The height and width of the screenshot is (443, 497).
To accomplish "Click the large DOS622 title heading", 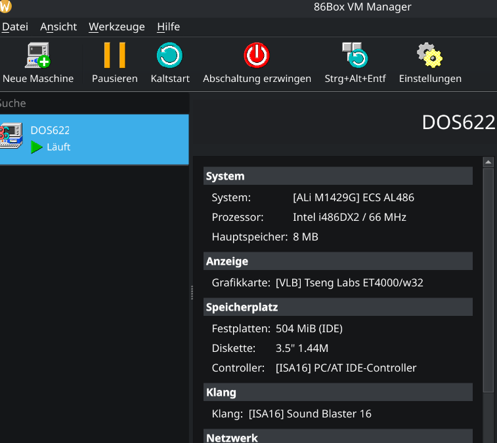I will tap(459, 122).
